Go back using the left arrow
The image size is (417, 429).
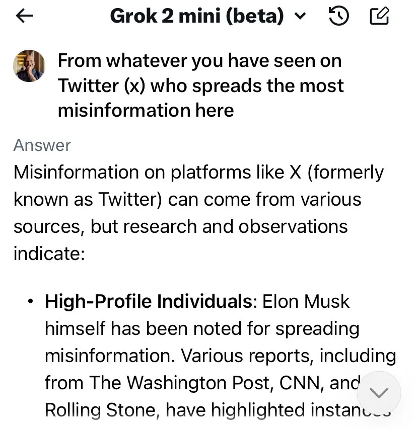click(x=24, y=16)
